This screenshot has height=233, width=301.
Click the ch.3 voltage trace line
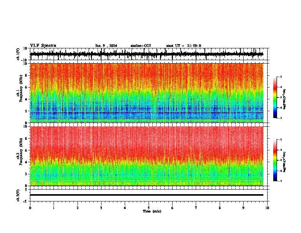[x=147, y=195]
